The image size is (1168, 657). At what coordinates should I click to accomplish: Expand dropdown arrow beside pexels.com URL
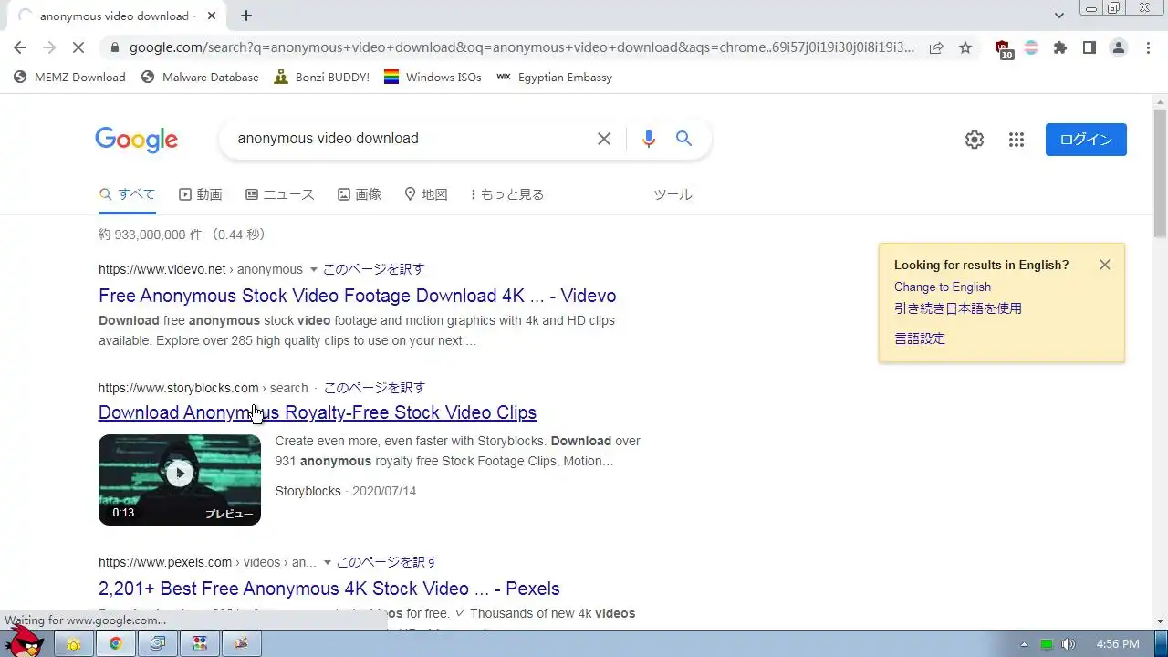tap(327, 563)
